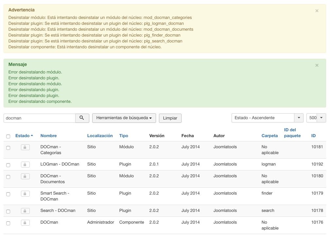
Task: Click the 'DOCman - Categorías' name cell
Action: [51, 150]
